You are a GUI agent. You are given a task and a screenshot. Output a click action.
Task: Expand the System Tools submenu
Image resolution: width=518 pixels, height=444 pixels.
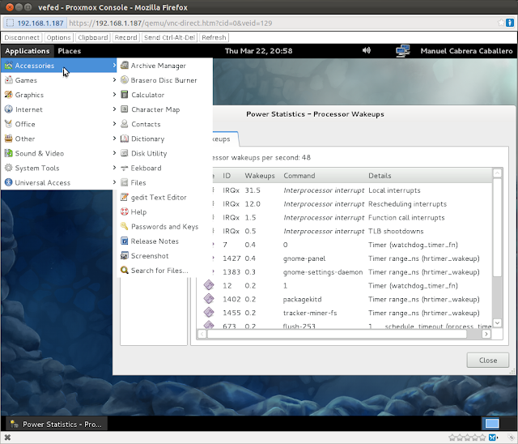(x=59, y=168)
